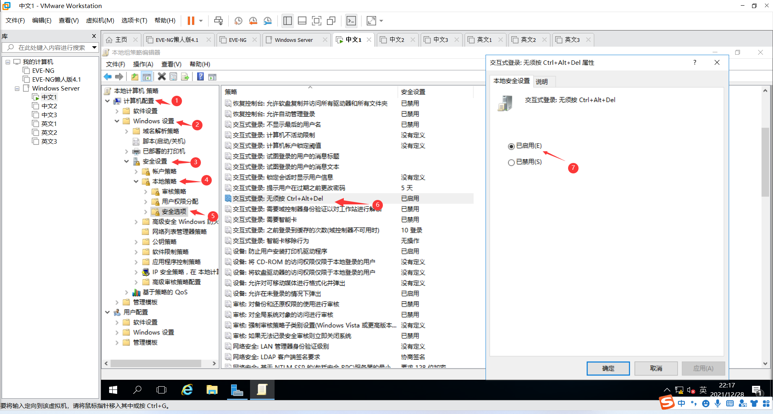The image size is (773, 414).
Task: Revert virtual machine to its snapshot
Action: click(x=253, y=21)
